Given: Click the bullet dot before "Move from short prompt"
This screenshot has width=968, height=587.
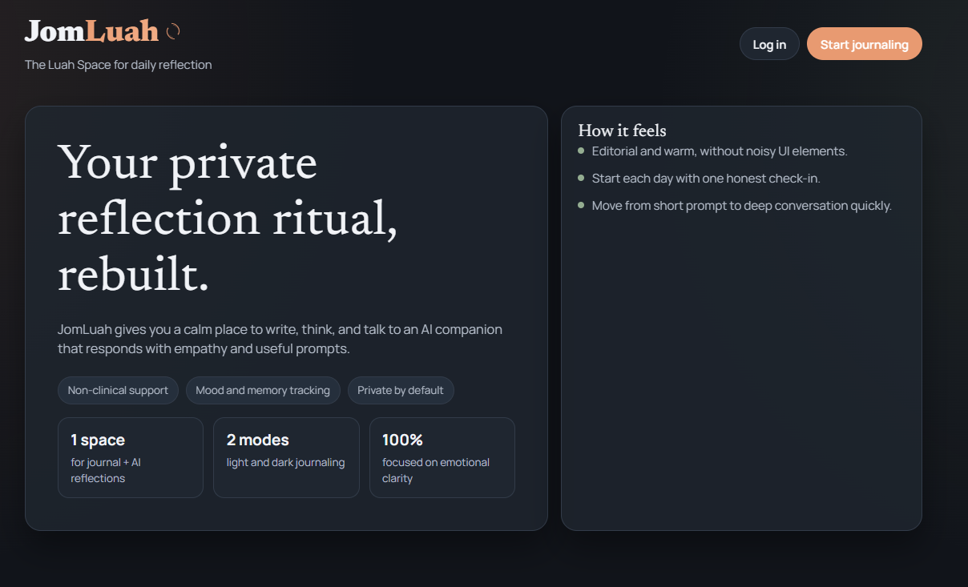Looking at the screenshot, I should click(x=581, y=205).
